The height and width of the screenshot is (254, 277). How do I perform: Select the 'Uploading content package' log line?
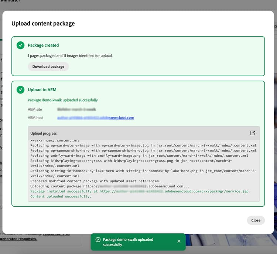[110, 186]
